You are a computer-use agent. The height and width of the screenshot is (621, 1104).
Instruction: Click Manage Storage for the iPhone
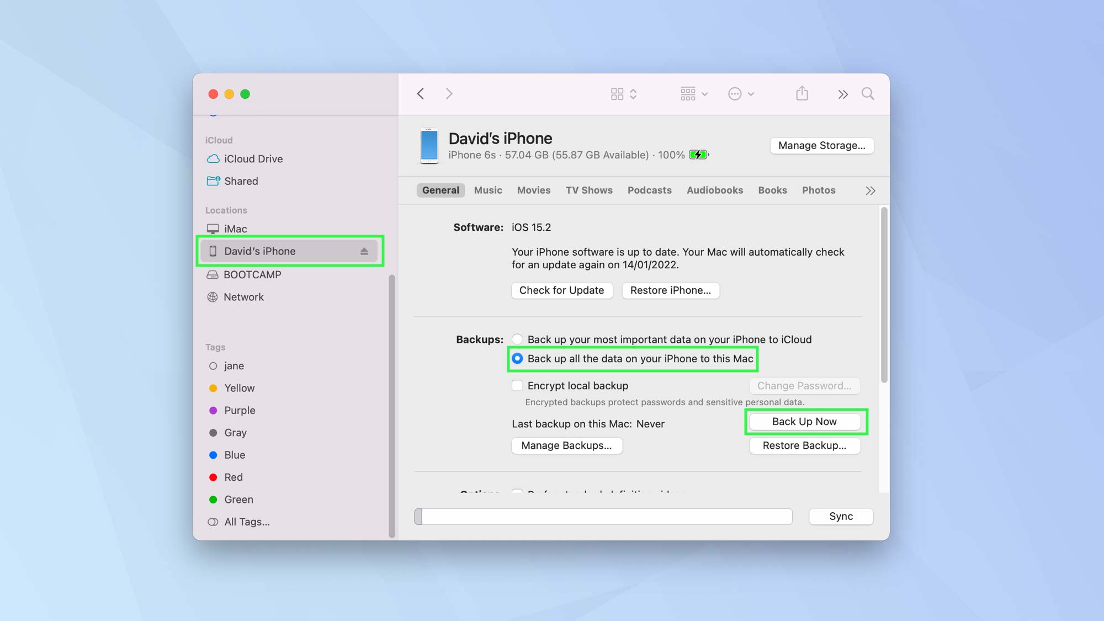pyautogui.click(x=821, y=145)
